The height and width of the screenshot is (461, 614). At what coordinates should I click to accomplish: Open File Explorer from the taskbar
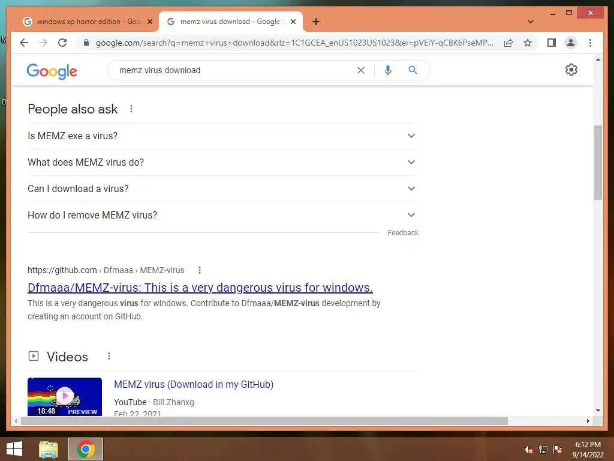[x=49, y=449]
